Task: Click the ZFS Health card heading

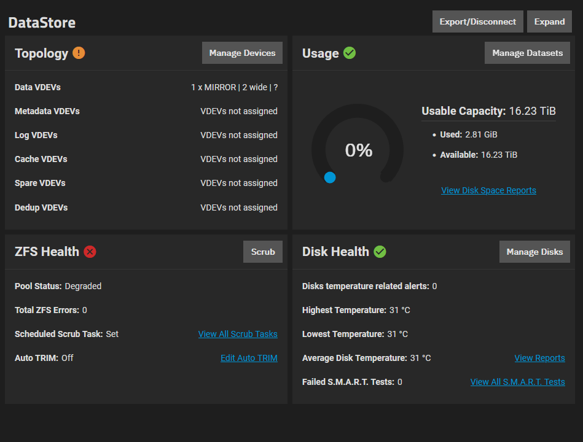Action: [x=47, y=252]
